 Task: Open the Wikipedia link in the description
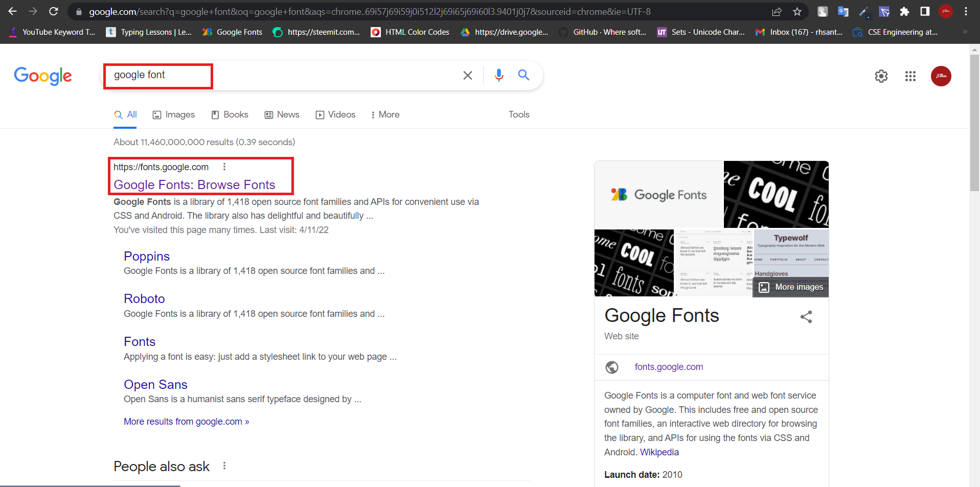click(659, 452)
